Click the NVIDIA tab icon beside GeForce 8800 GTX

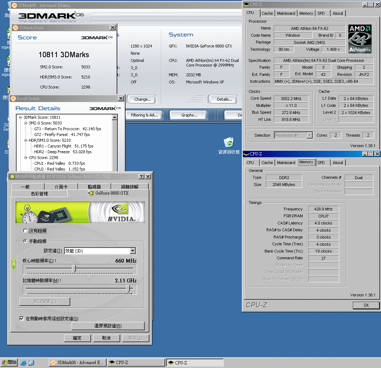tap(91, 193)
